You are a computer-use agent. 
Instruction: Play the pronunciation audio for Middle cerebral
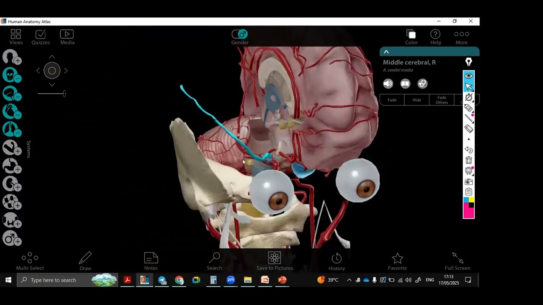point(388,83)
